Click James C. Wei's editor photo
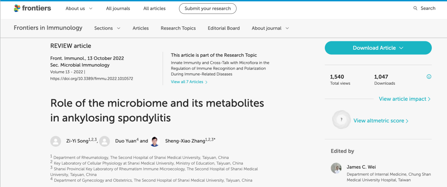 [336, 168]
